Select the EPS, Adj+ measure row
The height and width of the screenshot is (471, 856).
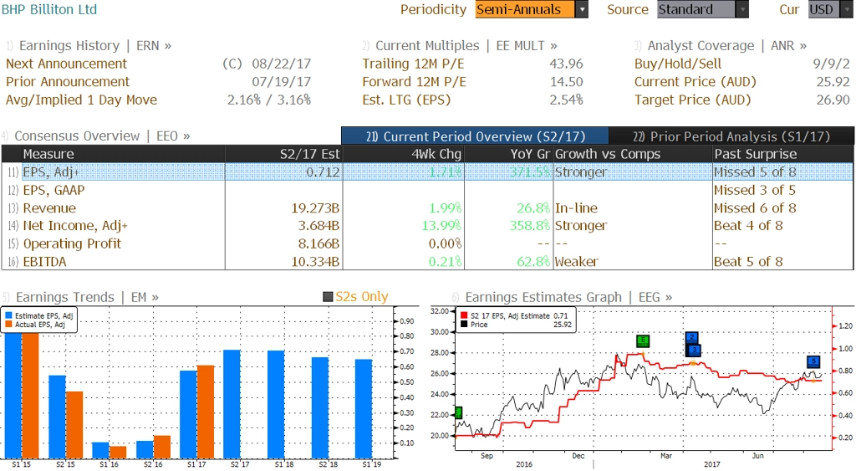coord(427,172)
